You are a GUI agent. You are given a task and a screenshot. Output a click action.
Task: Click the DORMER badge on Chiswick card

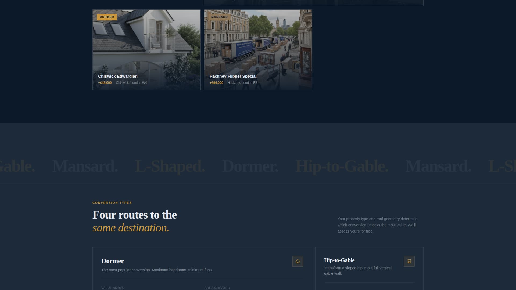click(107, 17)
